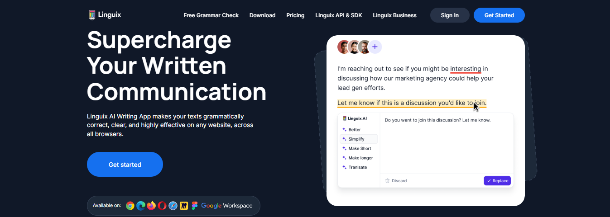
Task: Click the Firefox browser icon
Action: click(x=151, y=206)
